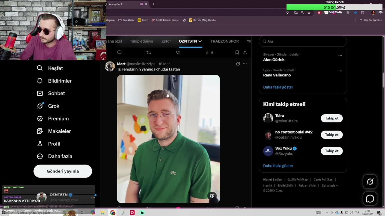Open the browser profile avatar
This screenshot has height=216, width=385.
[x=373, y=13]
